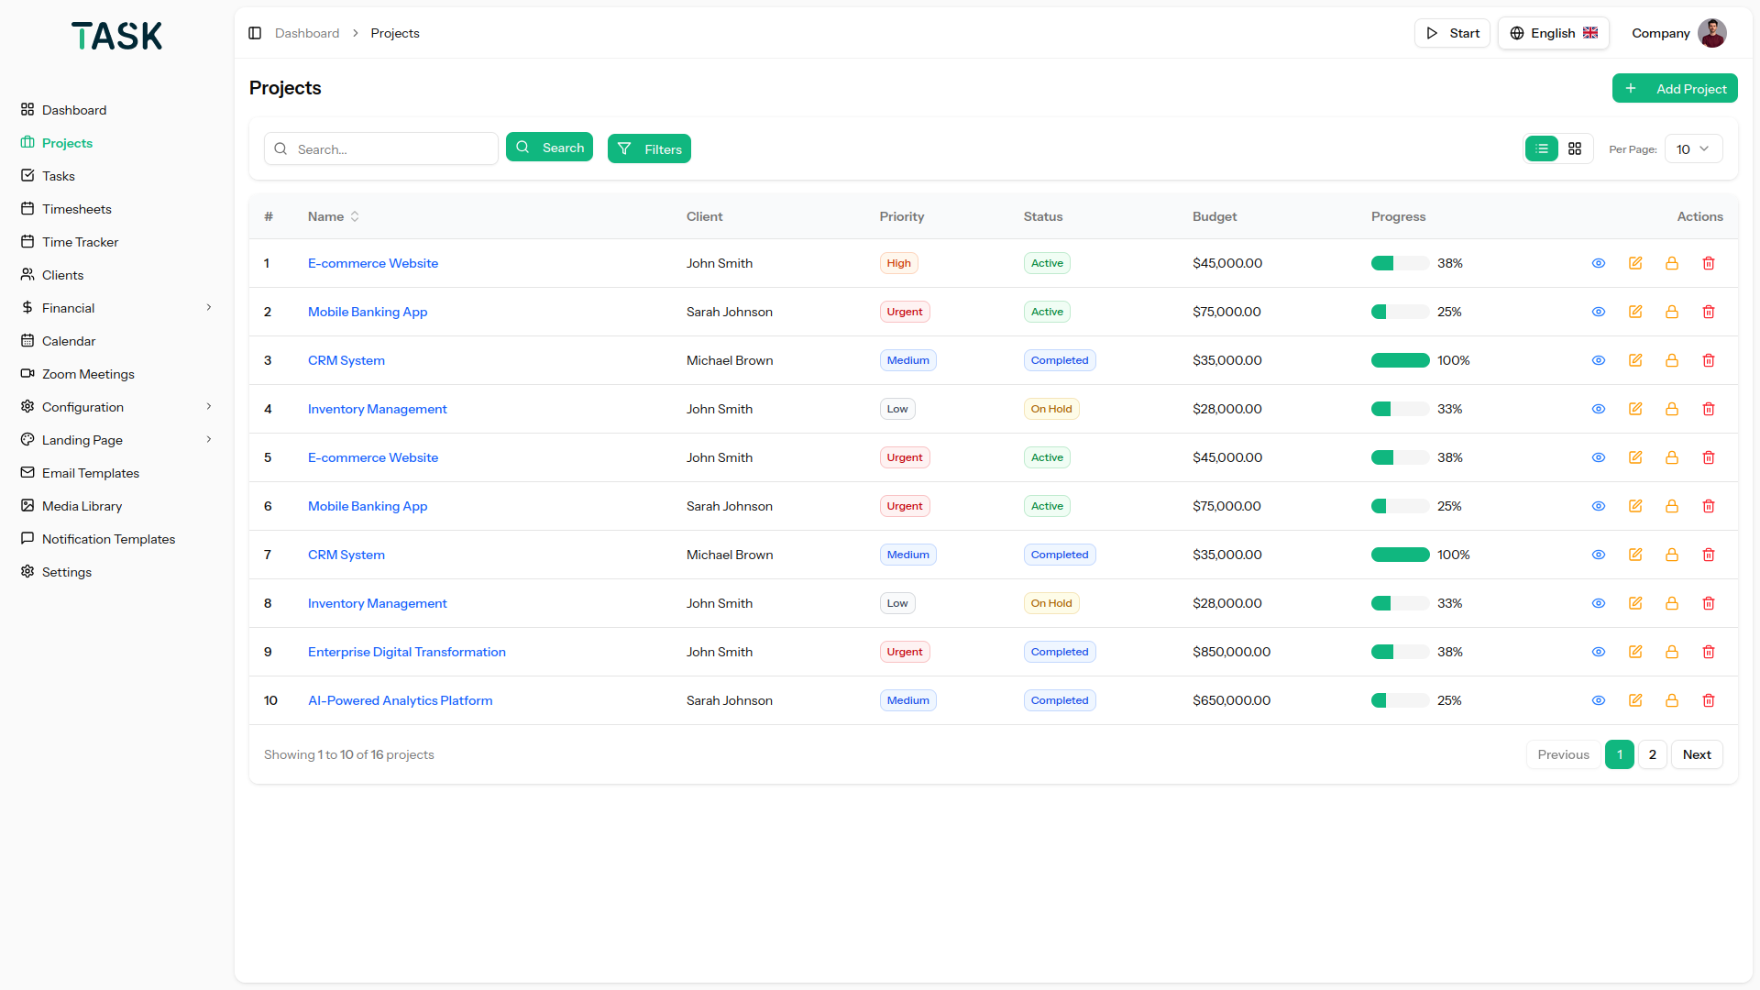Delete the Mobile Banking App row 2
This screenshot has width=1760, height=990.
coord(1709,312)
